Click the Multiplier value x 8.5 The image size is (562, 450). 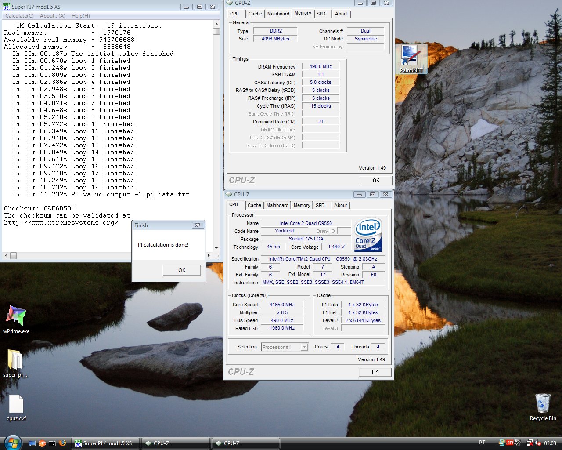coord(282,312)
